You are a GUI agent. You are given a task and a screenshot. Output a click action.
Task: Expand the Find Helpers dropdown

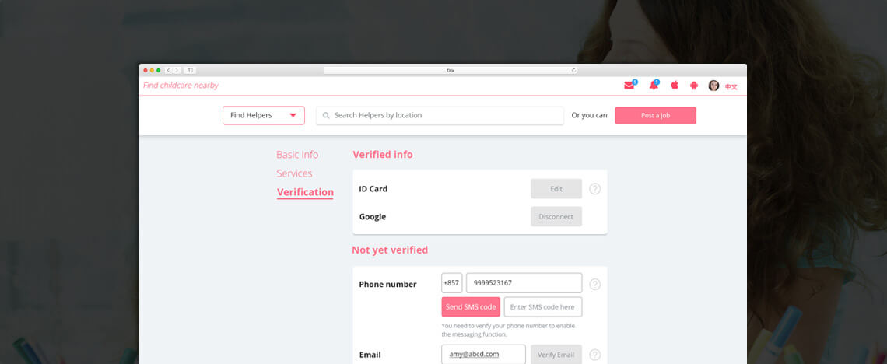click(x=264, y=115)
